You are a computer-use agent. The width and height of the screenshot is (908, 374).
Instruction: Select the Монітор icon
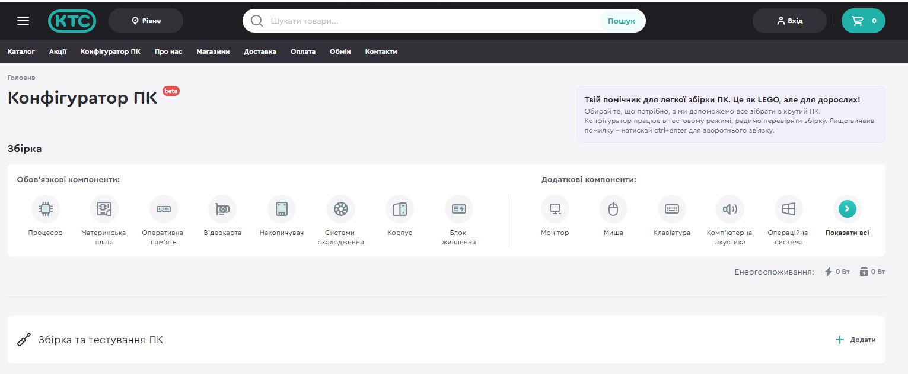555,209
